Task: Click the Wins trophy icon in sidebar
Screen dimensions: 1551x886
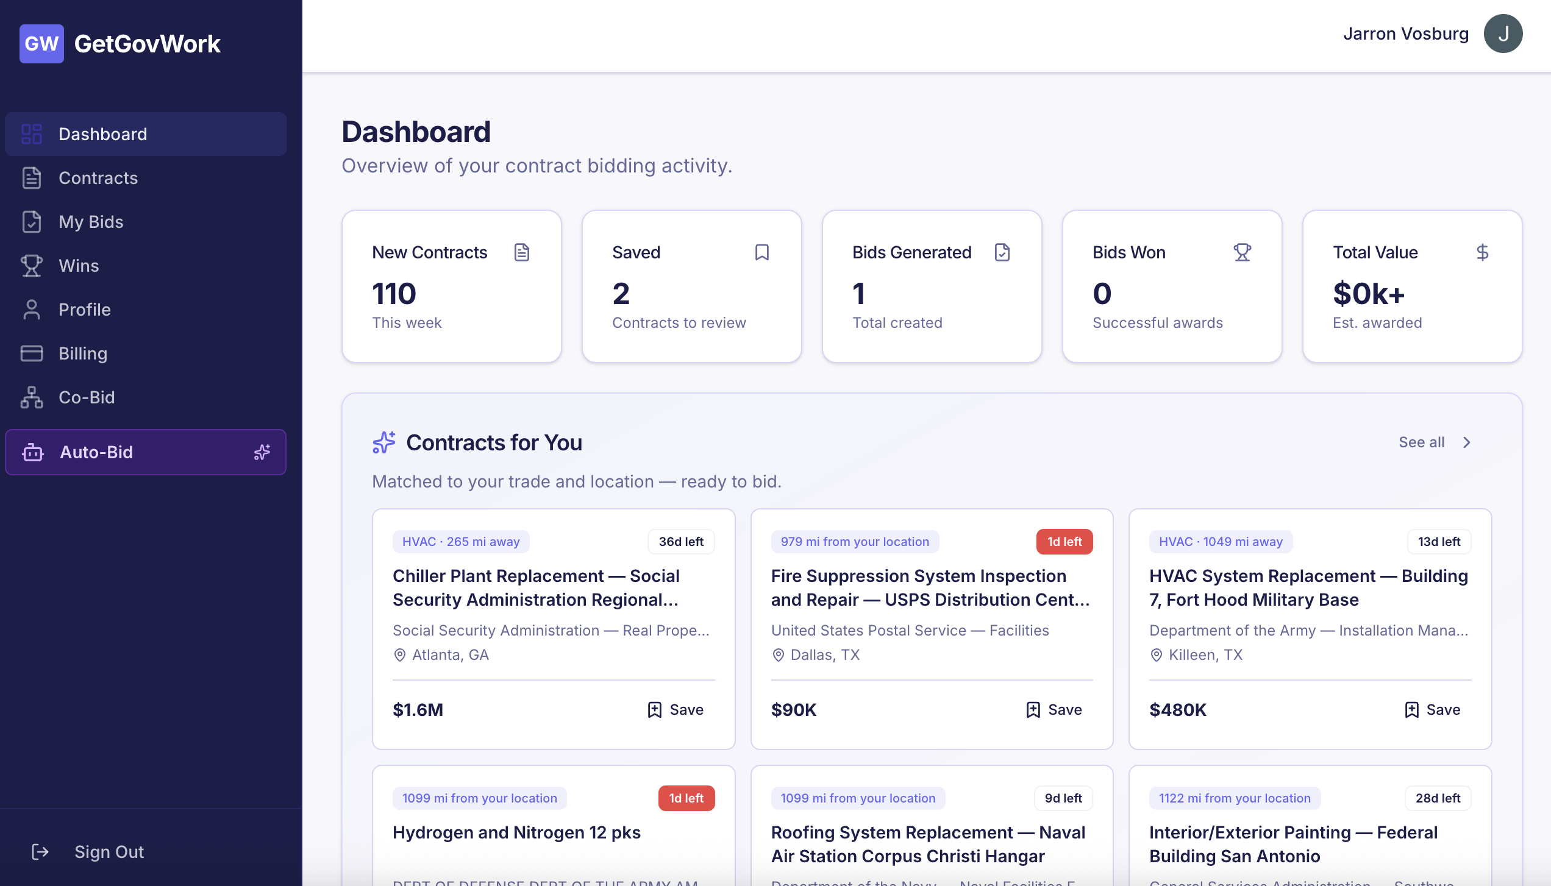Action: 32,266
